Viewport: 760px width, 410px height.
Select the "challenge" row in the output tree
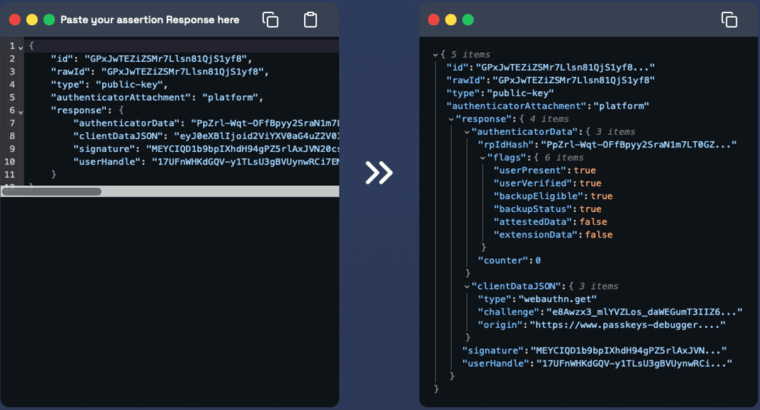point(610,312)
